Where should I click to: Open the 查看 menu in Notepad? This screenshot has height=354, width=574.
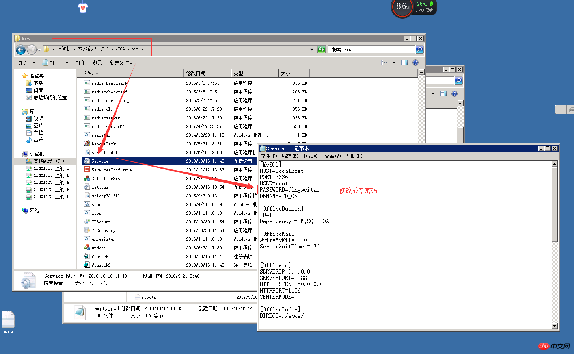click(332, 156)
